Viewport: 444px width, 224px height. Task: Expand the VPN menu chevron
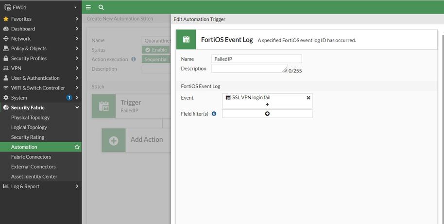tap(77, 68)
